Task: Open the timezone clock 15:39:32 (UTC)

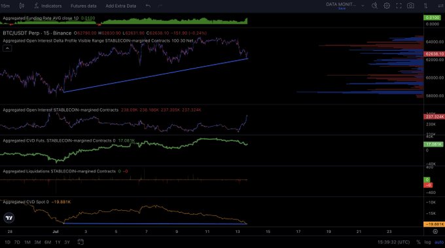Action: coord(393,242)
